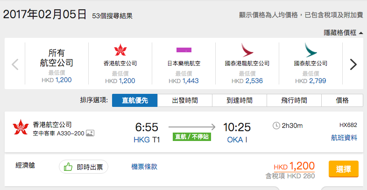
Task: Open the 航班資料 flight details link
Action: (344, 138)
